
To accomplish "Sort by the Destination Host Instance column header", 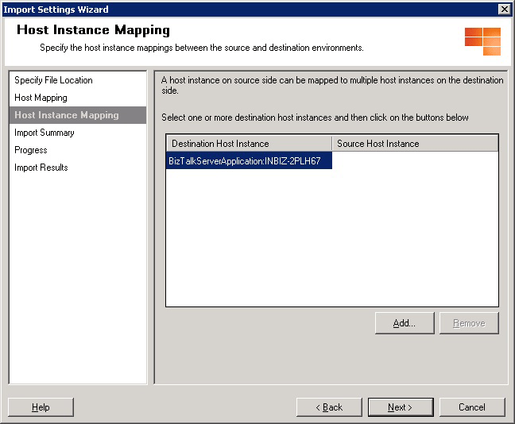I will pyautogui.click(x=249, y=144).
